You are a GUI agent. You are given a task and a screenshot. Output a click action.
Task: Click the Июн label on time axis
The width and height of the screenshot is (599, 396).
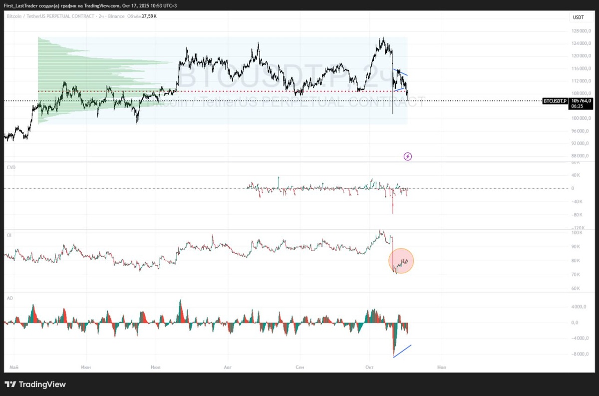(x=86, y=367)
